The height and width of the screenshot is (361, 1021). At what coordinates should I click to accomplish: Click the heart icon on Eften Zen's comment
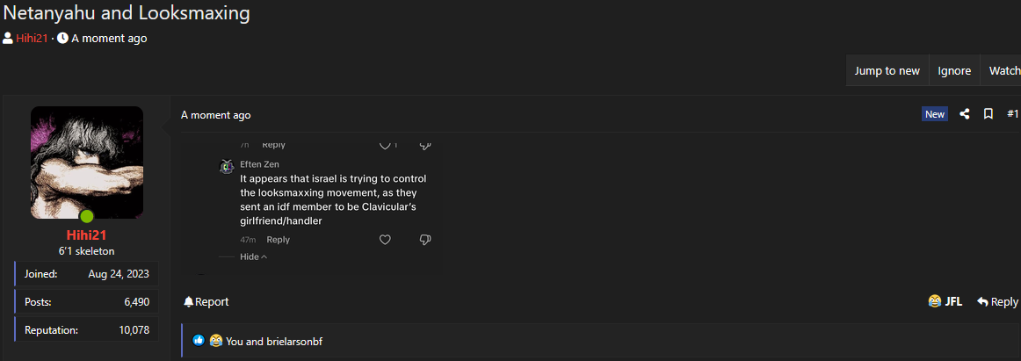click(x=385, y=240)
